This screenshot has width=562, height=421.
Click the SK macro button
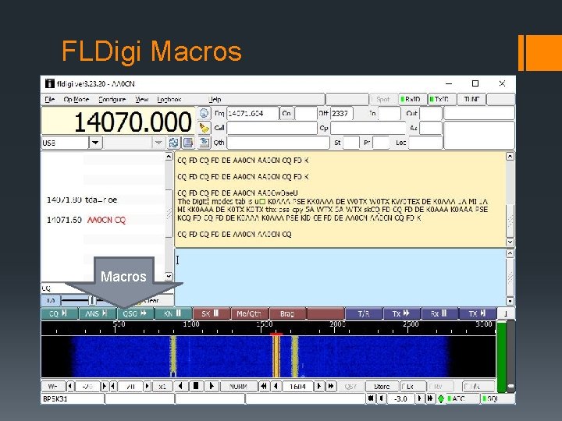[x=212, y=313]
